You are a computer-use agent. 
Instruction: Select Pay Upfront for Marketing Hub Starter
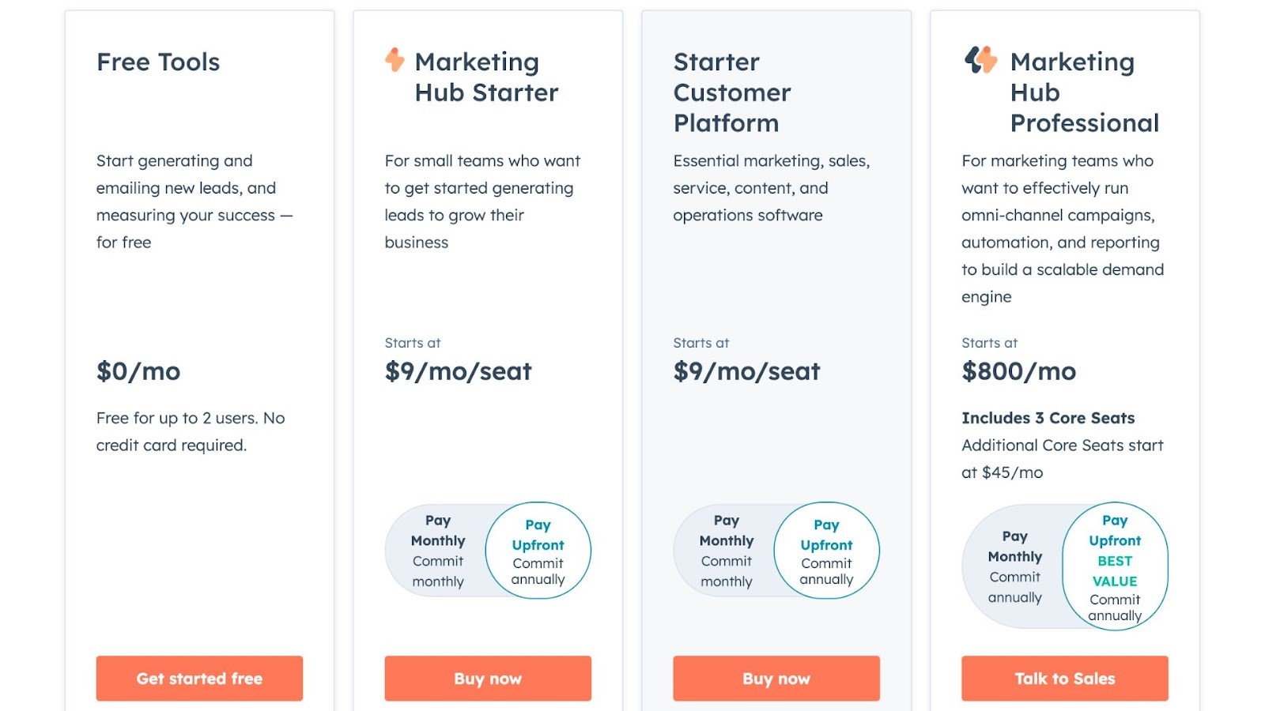[538, 551]
